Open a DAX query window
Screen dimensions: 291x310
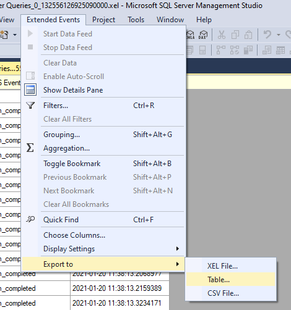203,35
